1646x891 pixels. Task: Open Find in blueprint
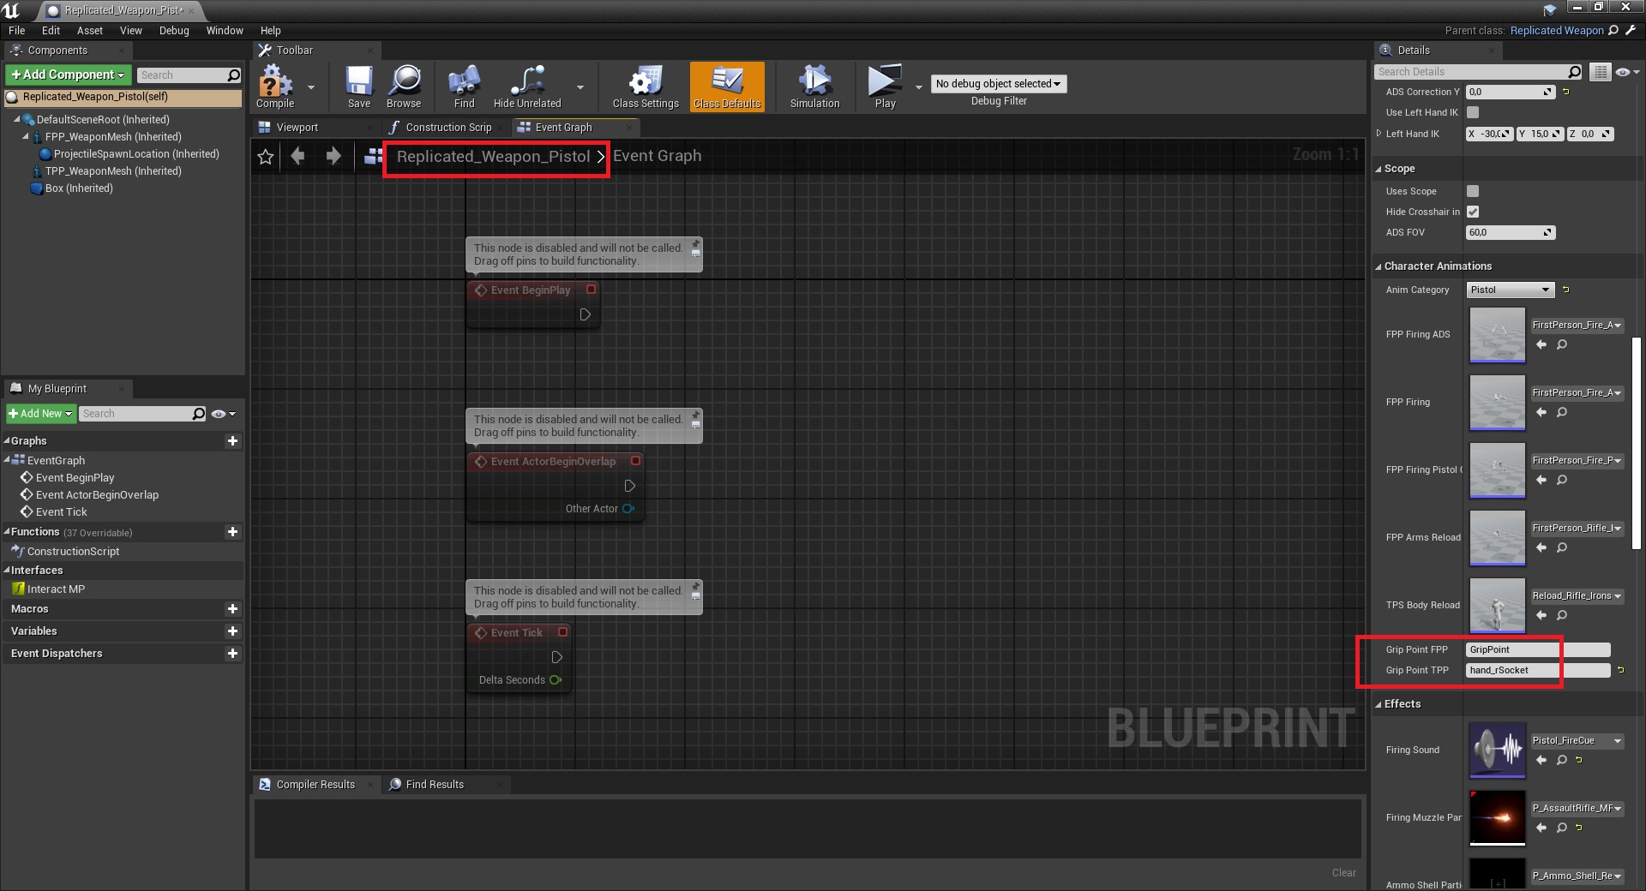(464, 86)
